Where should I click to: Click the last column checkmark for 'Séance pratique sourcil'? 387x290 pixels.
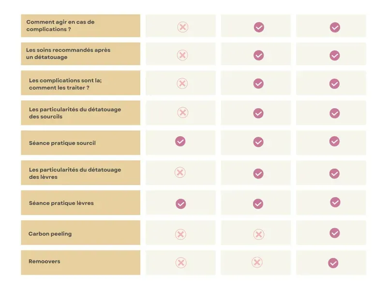pyautogui.click(x=334, y=141)
